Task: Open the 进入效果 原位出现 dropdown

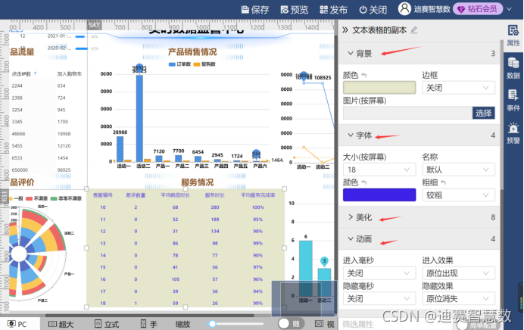Action: point(459,273)
